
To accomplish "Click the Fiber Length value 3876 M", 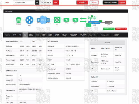I will (68, 69).
